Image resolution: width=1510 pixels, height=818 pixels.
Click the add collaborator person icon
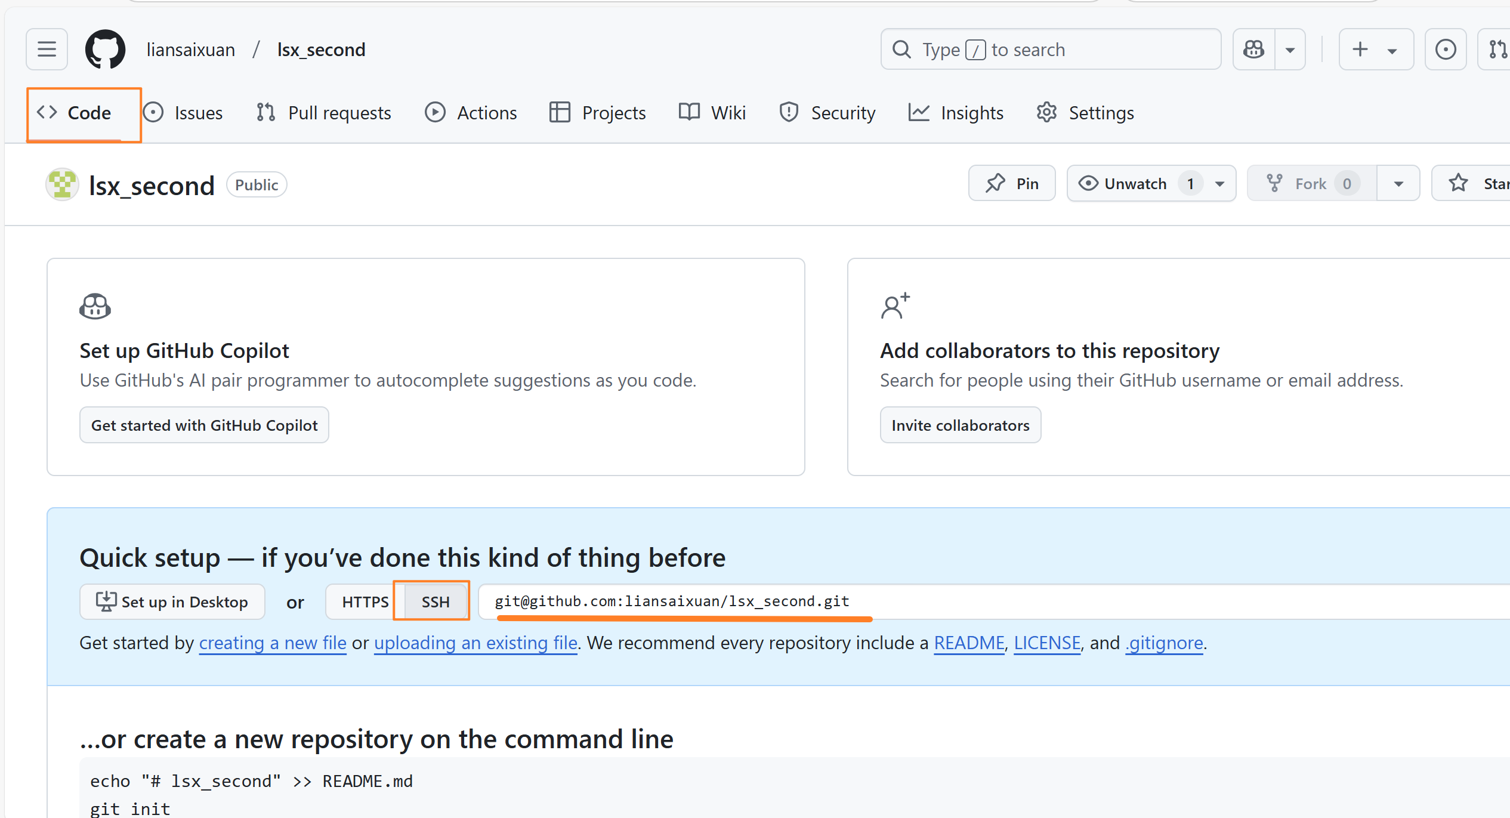pos(895,306)
